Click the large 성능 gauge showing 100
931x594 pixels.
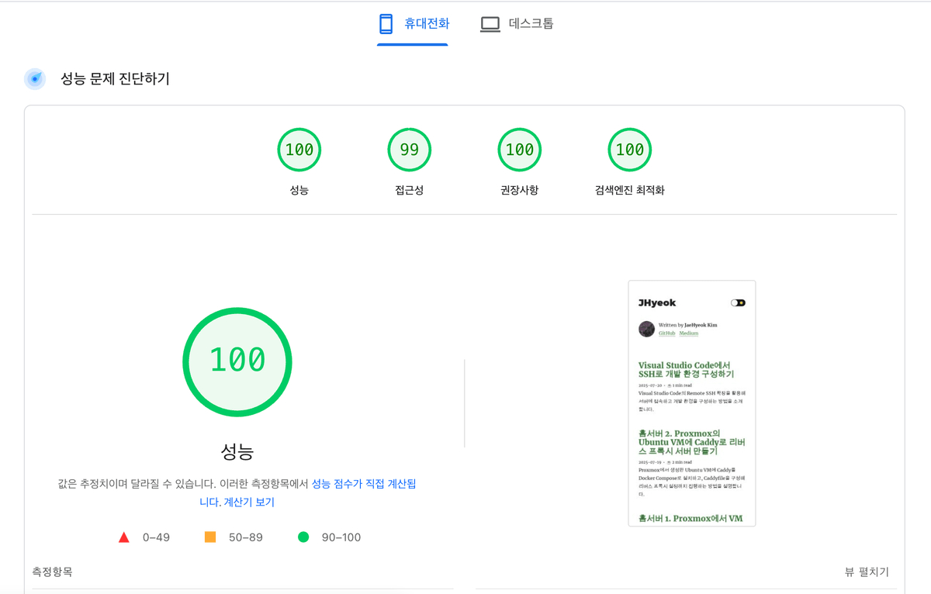[237, 361]
